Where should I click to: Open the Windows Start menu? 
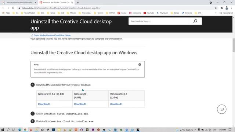point(3,129)
